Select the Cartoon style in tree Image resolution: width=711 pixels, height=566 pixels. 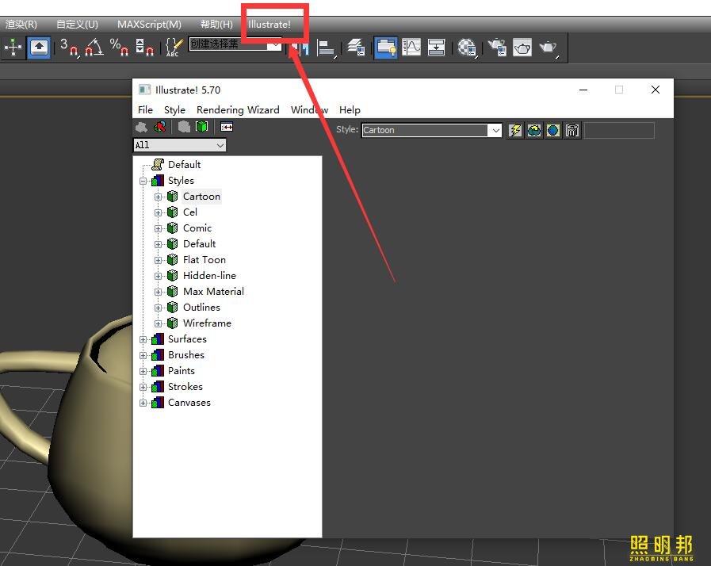(202, 197)
